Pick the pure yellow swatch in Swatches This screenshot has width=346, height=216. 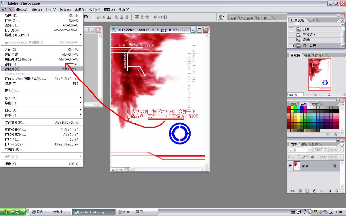point(292,108)
